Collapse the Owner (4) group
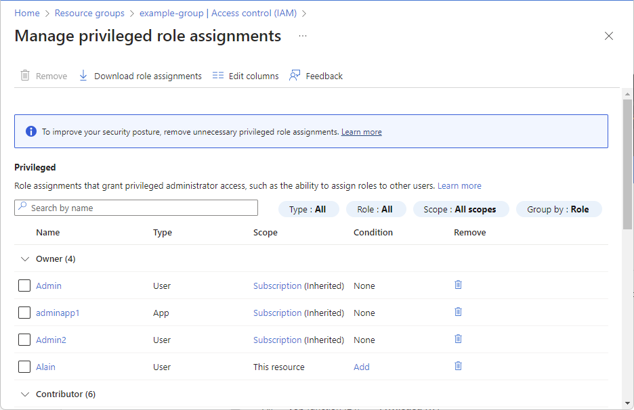Viewport: 634px width, 410px height. 25,258
